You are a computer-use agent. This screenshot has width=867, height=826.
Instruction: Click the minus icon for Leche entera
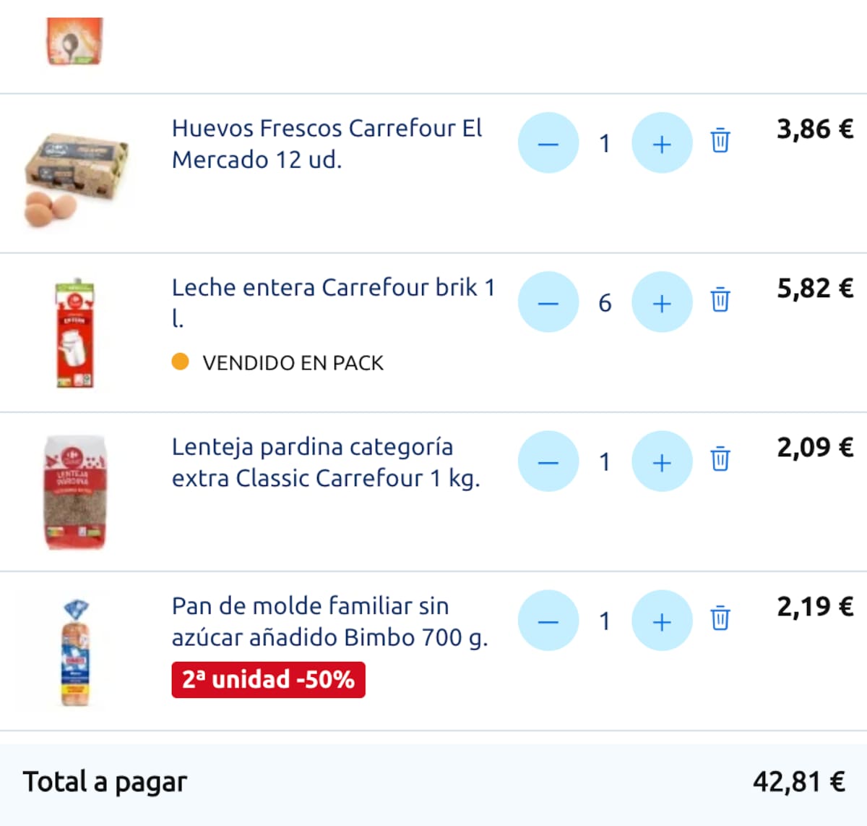click(548, 302)
